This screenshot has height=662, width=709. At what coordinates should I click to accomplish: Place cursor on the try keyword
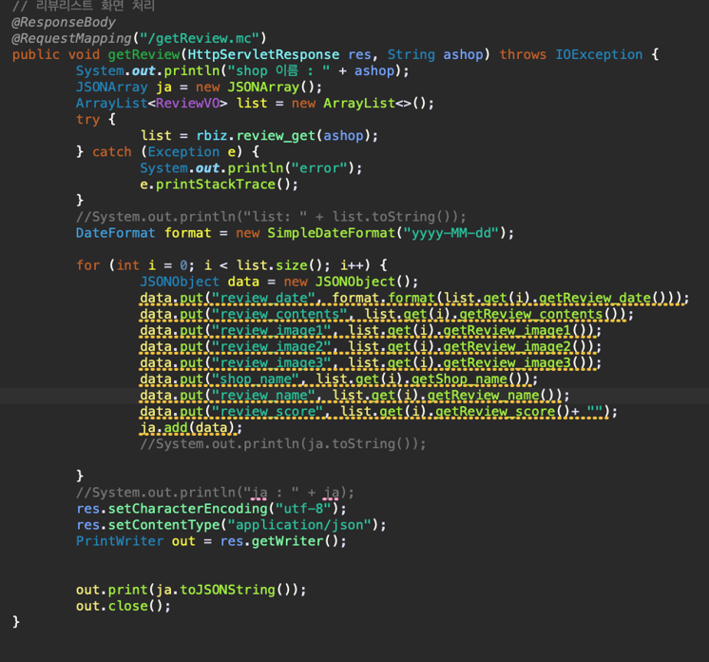pos(87,119)
